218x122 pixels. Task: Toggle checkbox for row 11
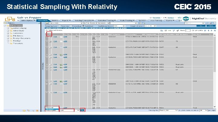(x=50, y=92)
